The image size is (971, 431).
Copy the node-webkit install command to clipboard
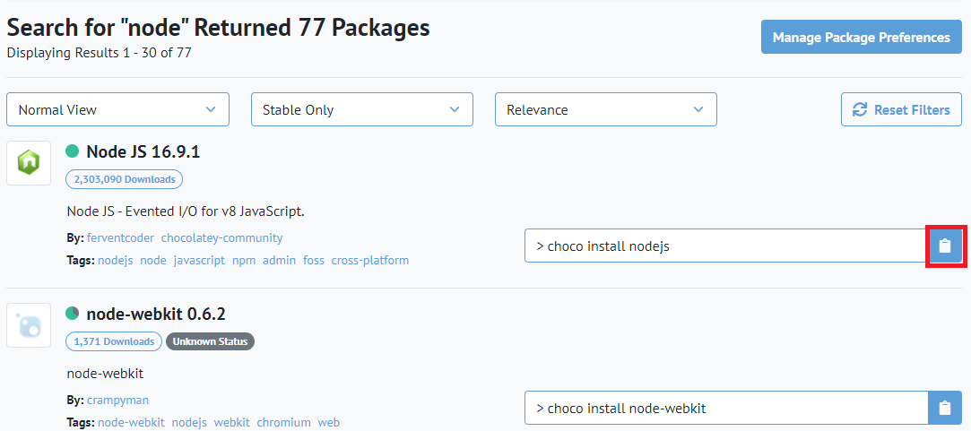[x=945, y=408]
